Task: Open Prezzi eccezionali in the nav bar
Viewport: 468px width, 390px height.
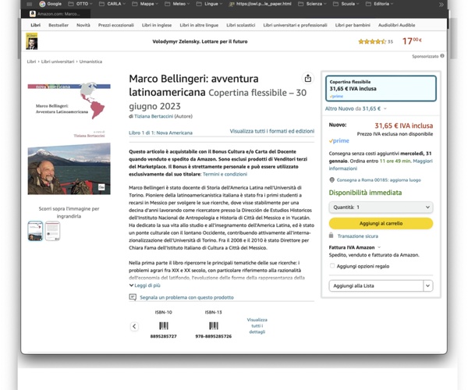Action: tap(115, 25)
